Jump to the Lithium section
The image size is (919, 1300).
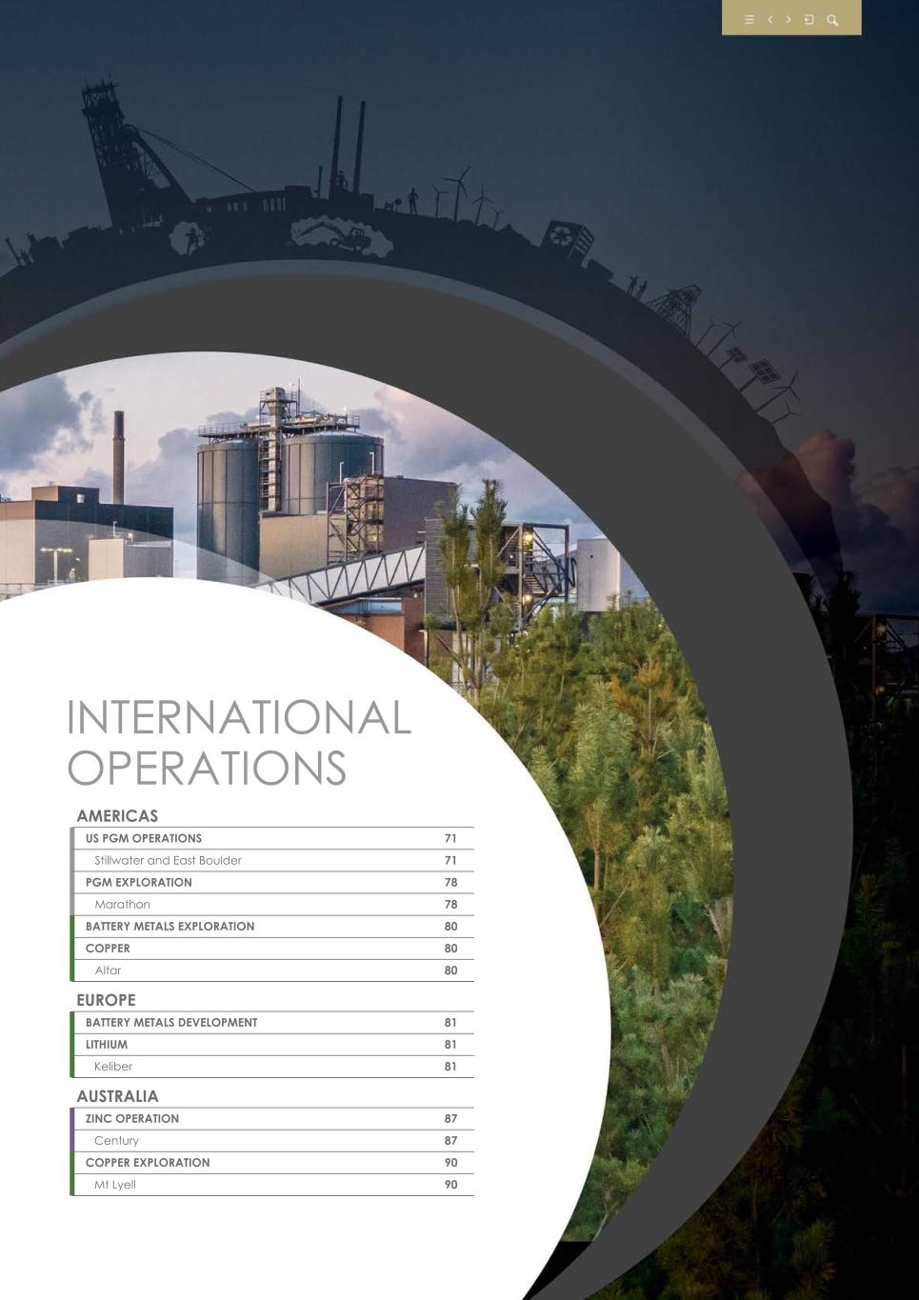pyautogui.click(x=107, y=1045)
